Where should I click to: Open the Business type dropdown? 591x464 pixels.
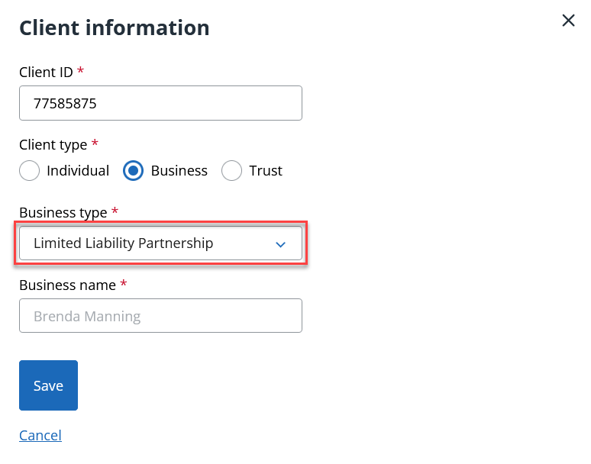point(160,243)
